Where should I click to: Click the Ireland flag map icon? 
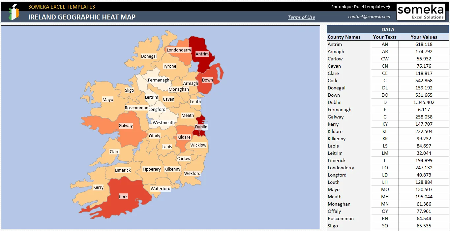pos(14,12)
